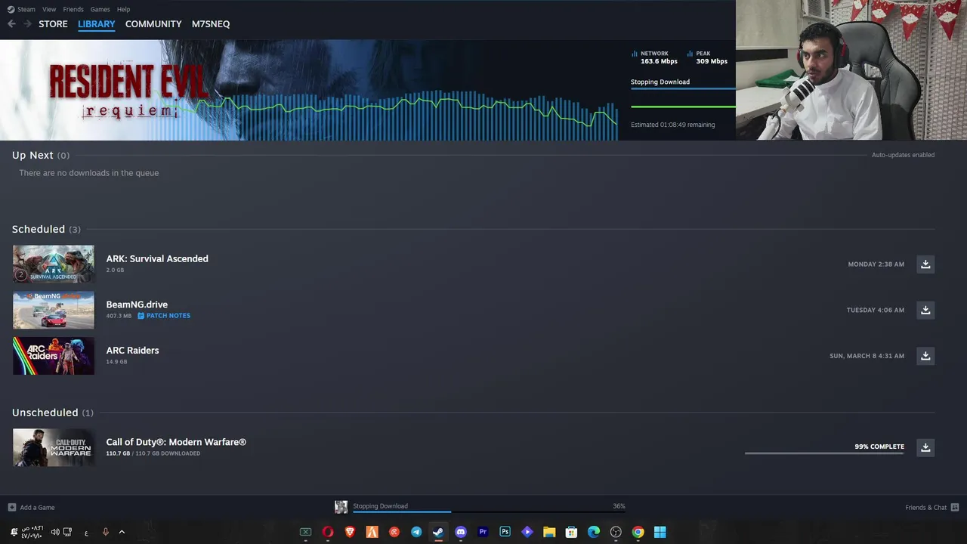Click the Steam taskbar icon
Viewport: 967px width, 544px height.
pyautogui.click(x=438, y=532)
